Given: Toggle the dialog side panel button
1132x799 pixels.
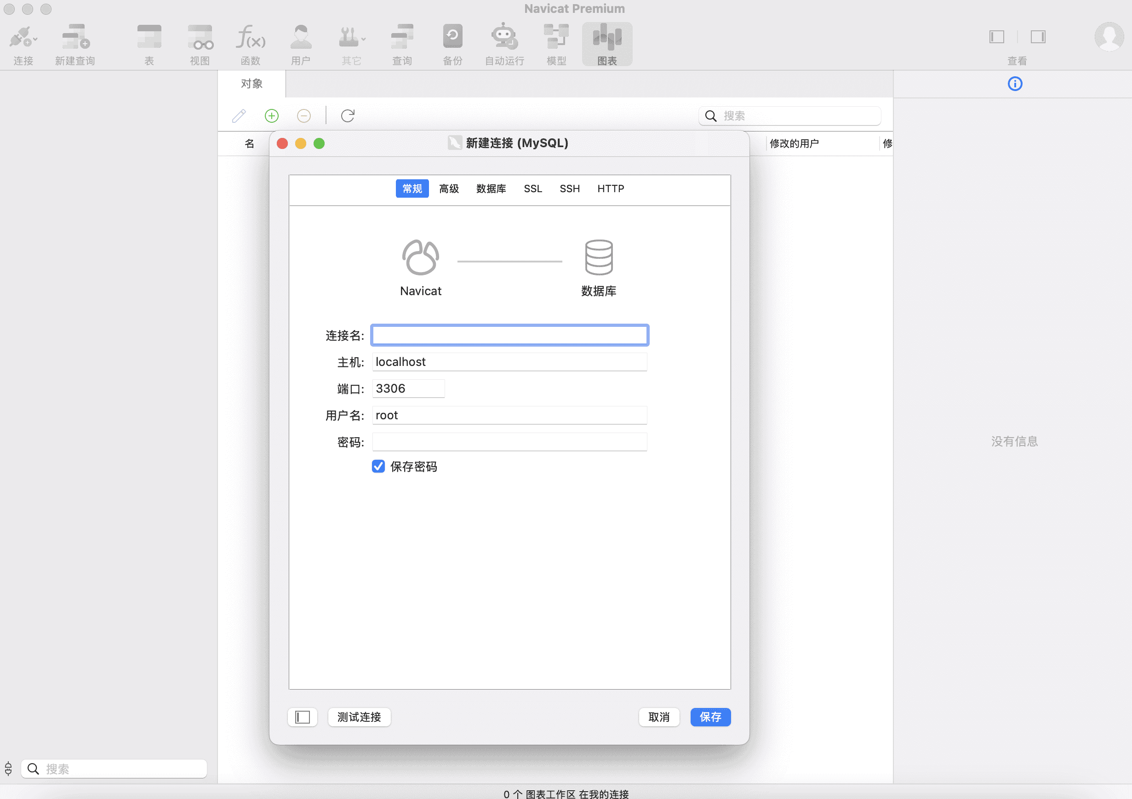Looking at the screenshot, I should (x=302, y=717).
